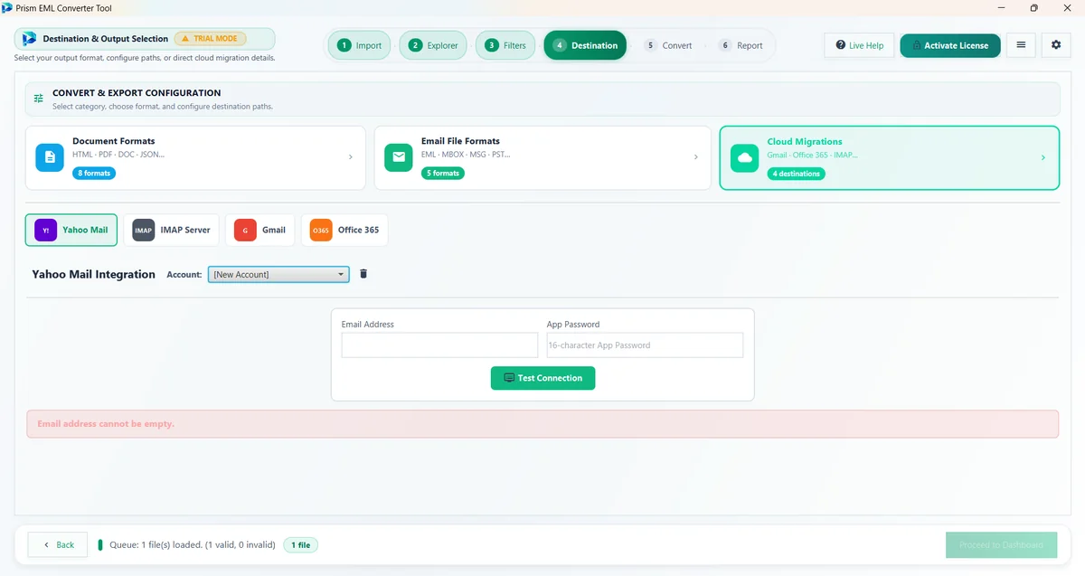Expand Cloud Migrations chevron
The image size is (1085, 576).
[x=1043, y=157]
